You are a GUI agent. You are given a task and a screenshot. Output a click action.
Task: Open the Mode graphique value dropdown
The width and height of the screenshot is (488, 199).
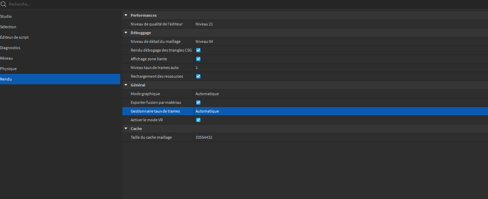pos(341,94)
